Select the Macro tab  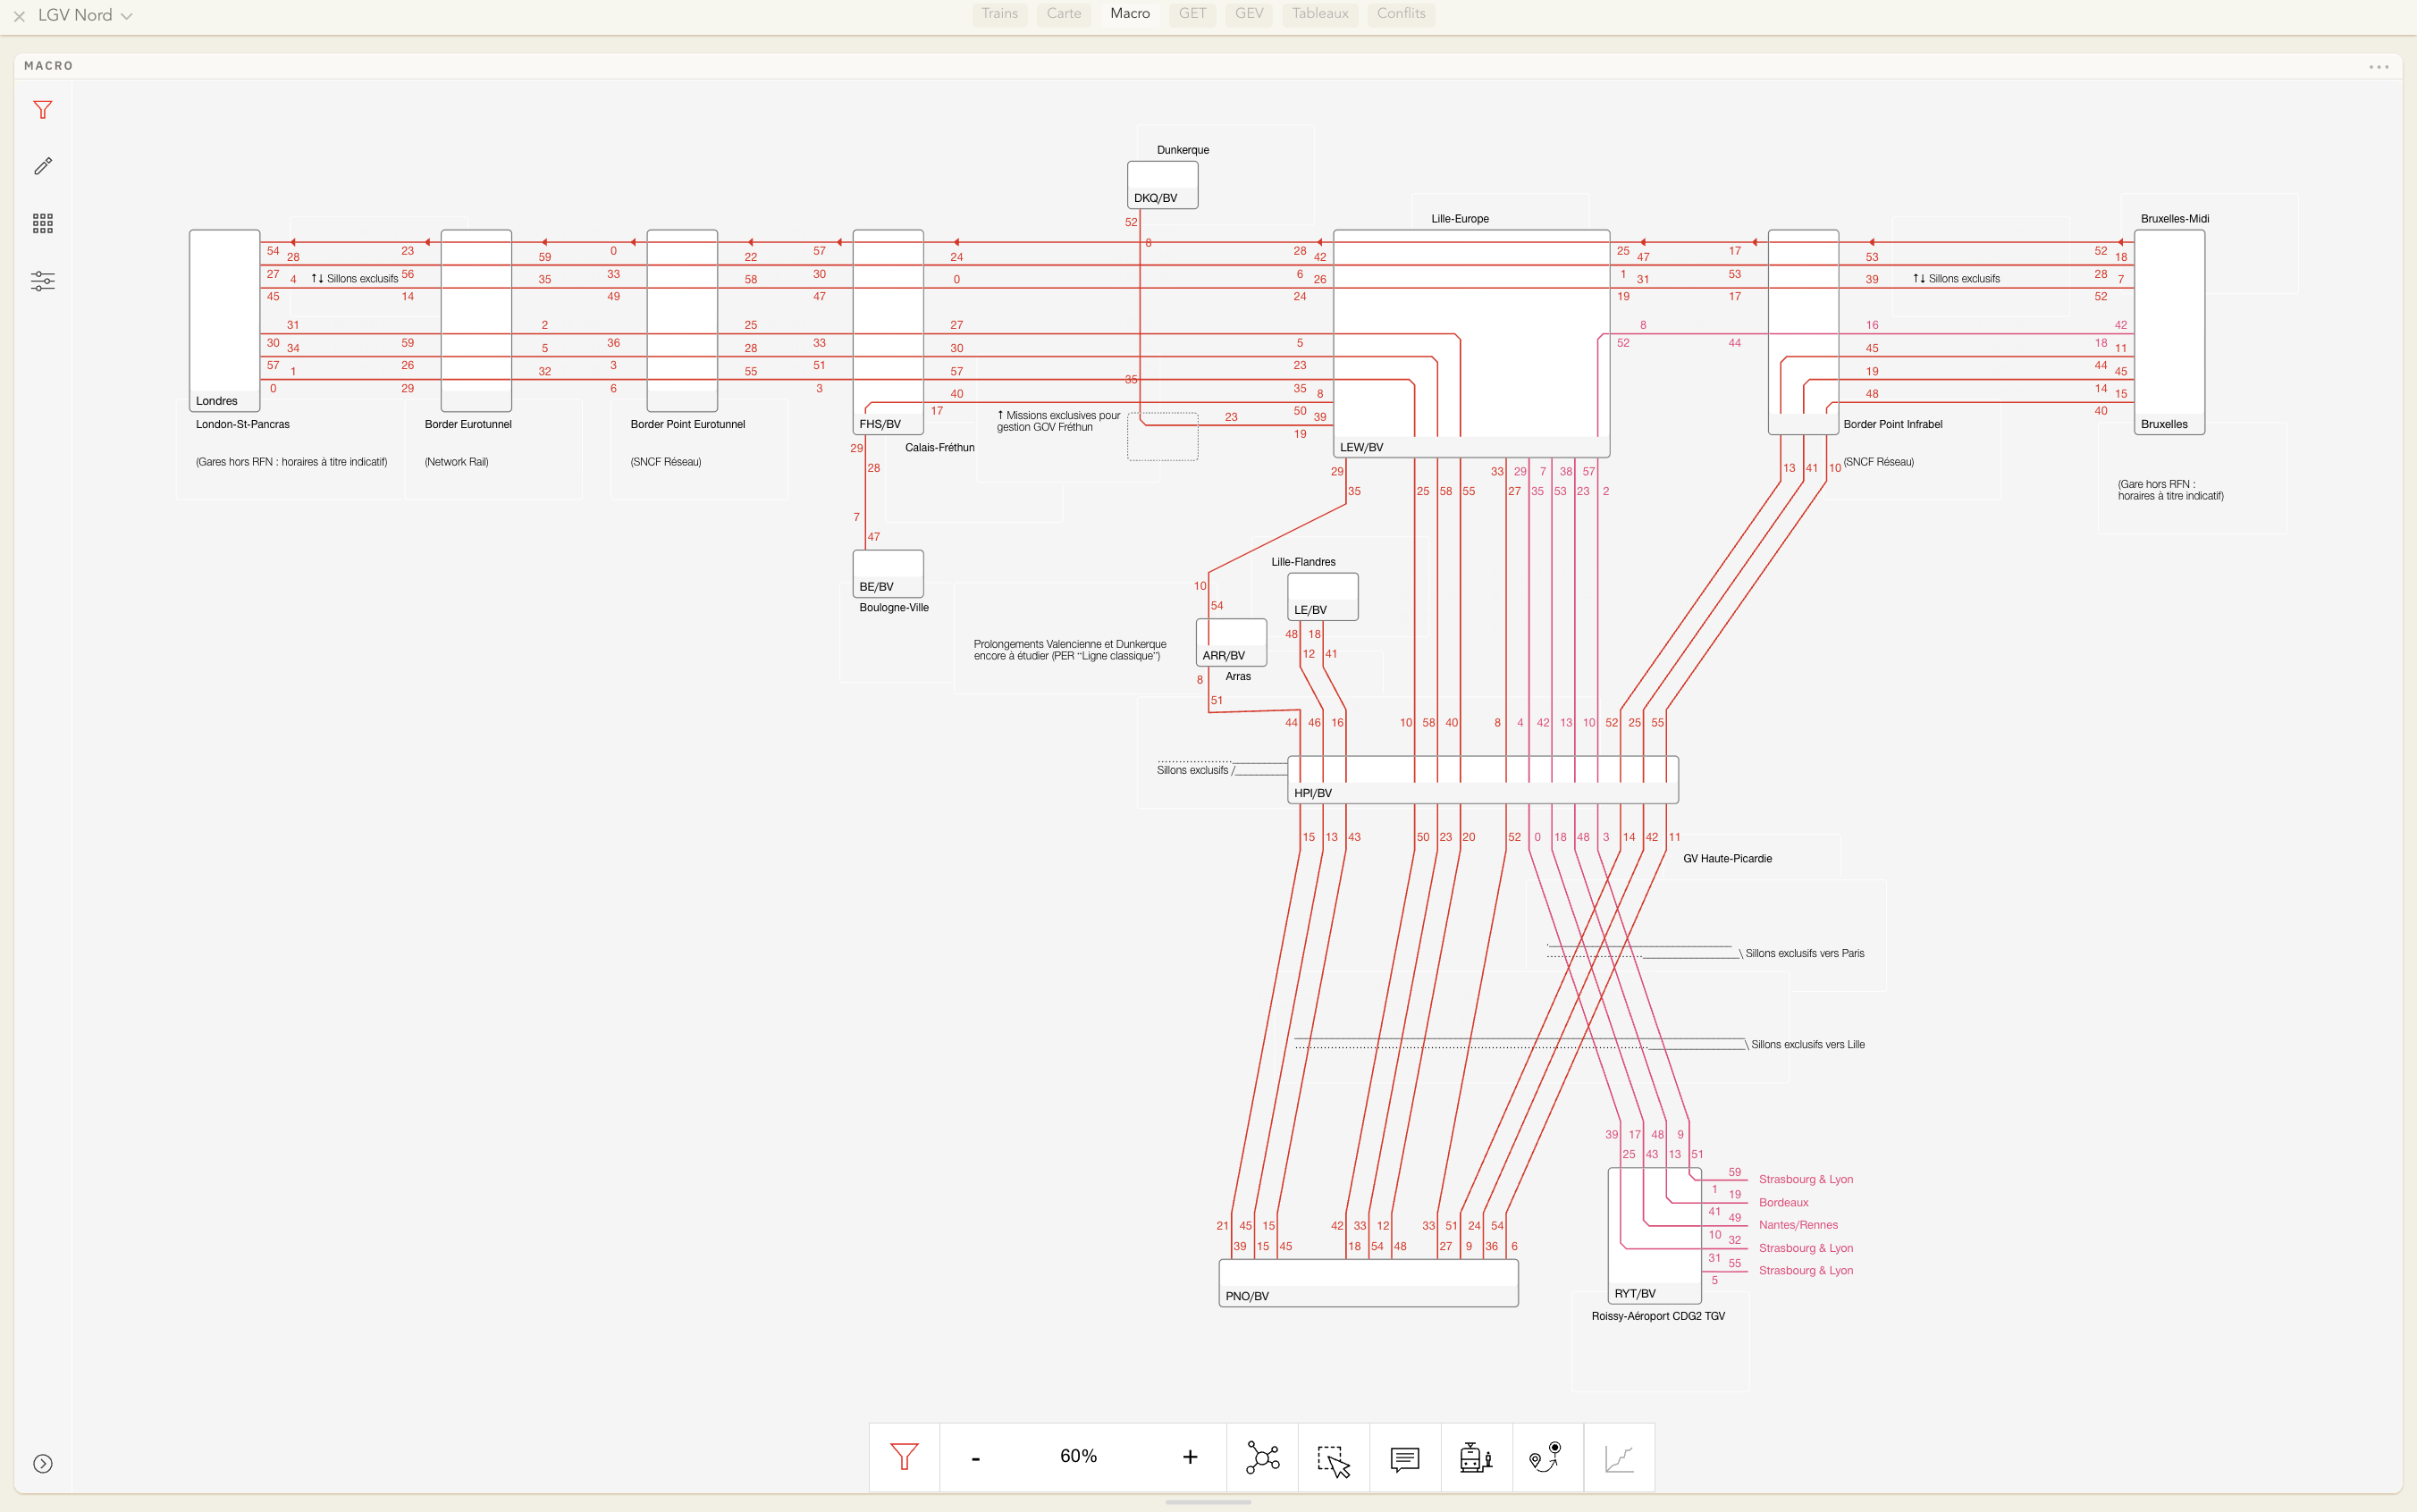pyautogui.click(x=1130, y=13)
